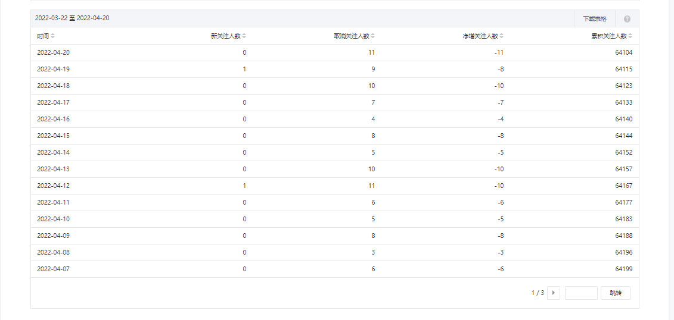Click the page indicator 1 / 3
Image resolution: width=674 pixels, height=320 pixels.
click(x=538, y=293)
